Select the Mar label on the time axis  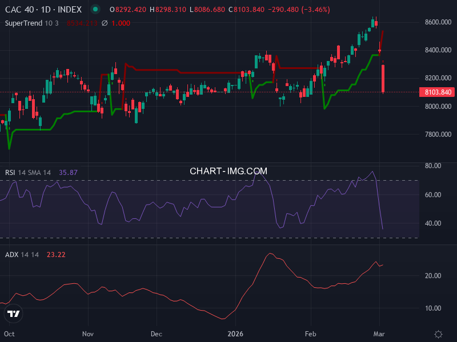379,334
